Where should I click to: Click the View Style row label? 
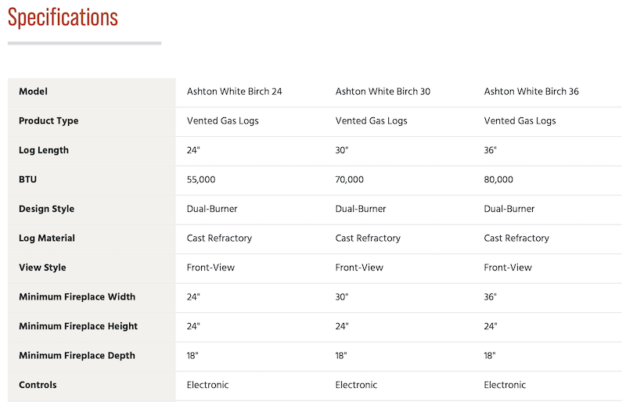pyautogui.click(x=42, y=267)
